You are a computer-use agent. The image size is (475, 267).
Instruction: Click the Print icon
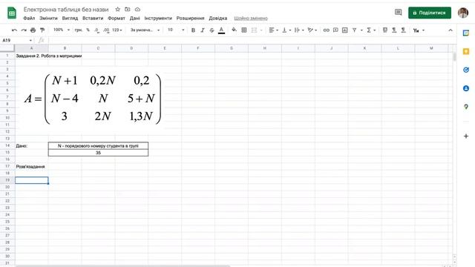pyautogui.click(x=33, y=30)
